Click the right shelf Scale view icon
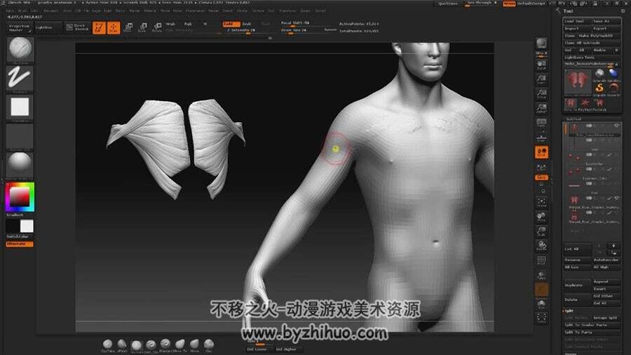Image resolution: width=631 pixels, height=355 pixels. tap(541, 231)
